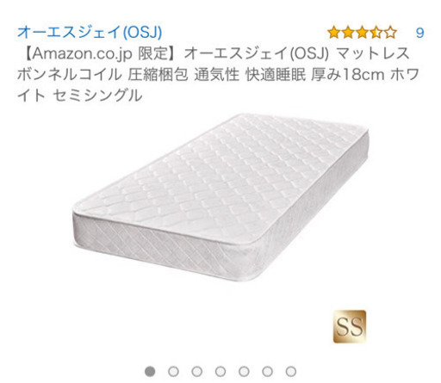The height and width of the screenshot is (383, 441).
Task: Click the gold SS size badge
Action: 350,326
